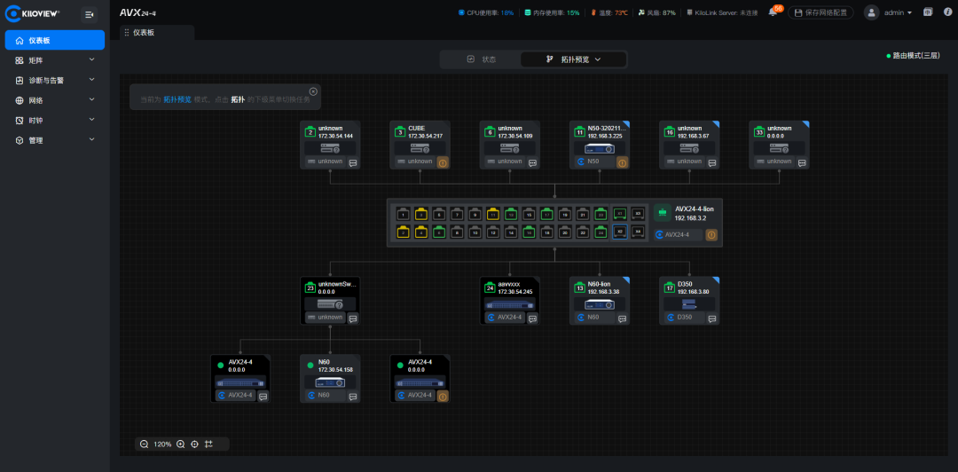
Task: Click the 保存网络配置 button
Action: click(821, 12)
